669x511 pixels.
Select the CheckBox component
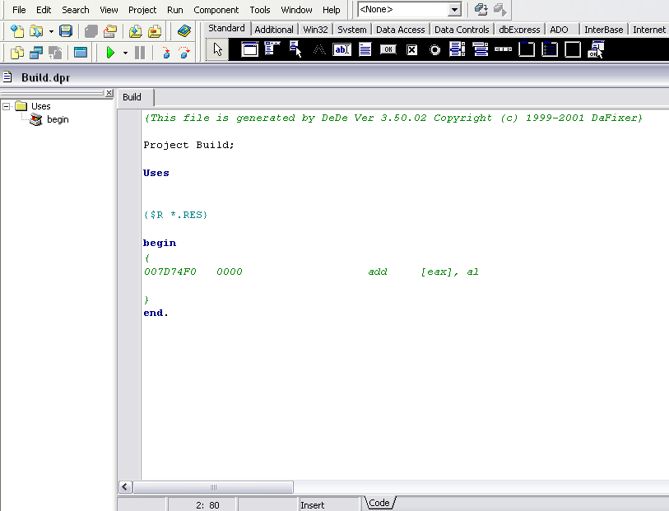click(411, 49)
